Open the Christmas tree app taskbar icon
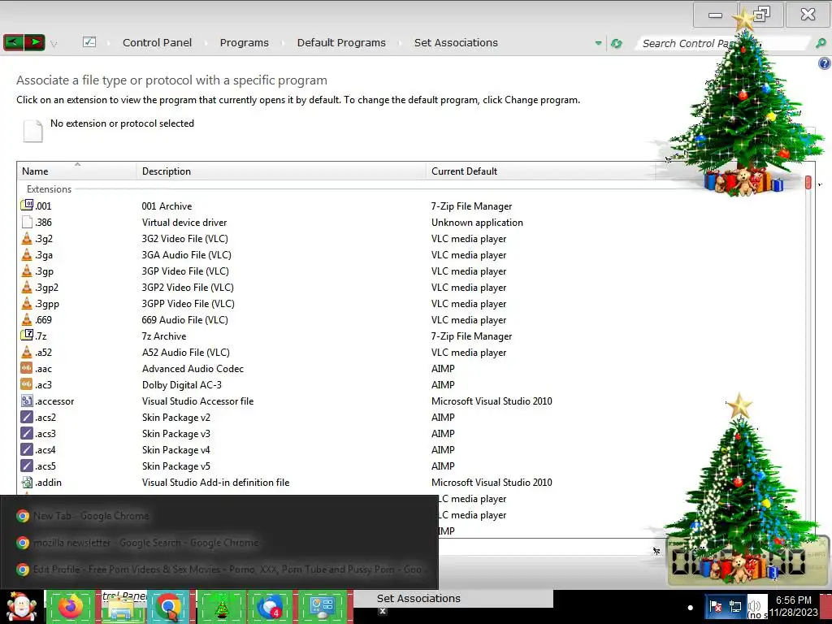832x624 pixels. click(x=221, y=606)
